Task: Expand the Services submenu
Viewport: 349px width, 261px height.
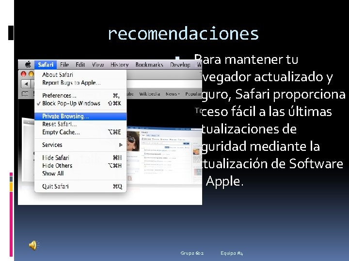Action: coord(80,145)
